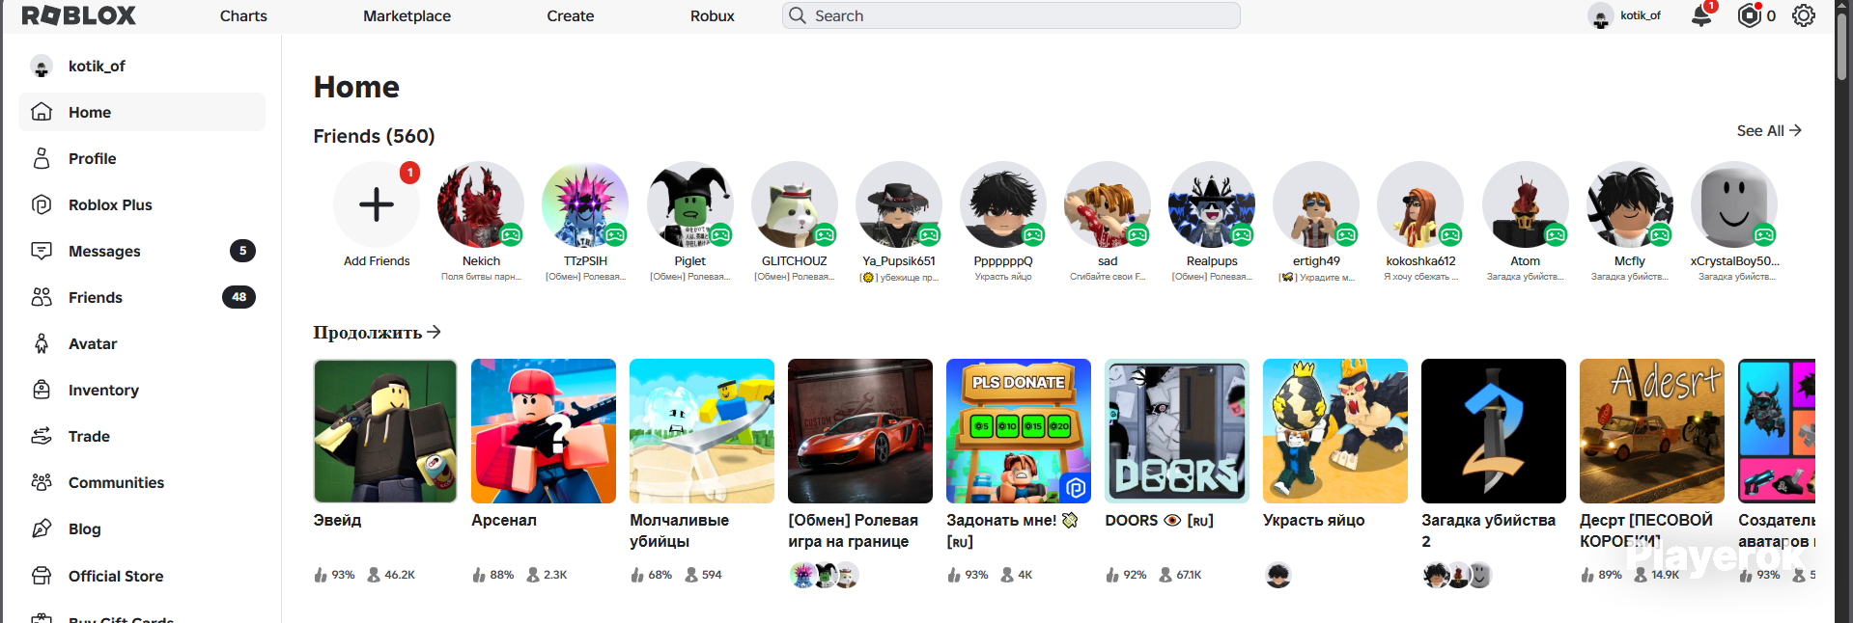1853x623 pixels.
Task: Click the Friends (560) heading
Action: pos(374,136)
